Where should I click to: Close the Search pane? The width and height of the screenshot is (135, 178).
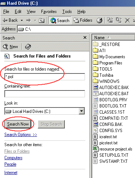(x=85, y=38)
